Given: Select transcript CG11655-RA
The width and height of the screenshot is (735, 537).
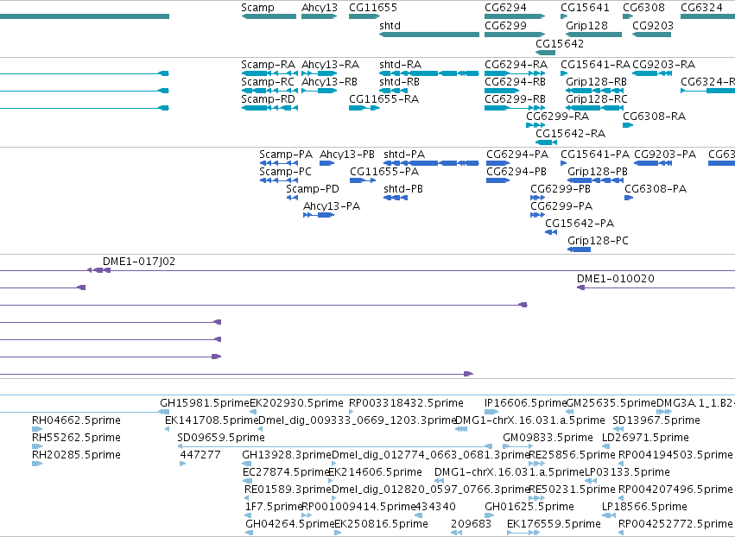Looking at the screenshot, I should [383, 99].
